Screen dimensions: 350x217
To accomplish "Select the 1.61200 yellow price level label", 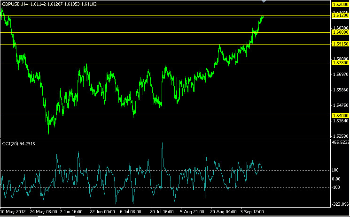I will click(341, 15).
